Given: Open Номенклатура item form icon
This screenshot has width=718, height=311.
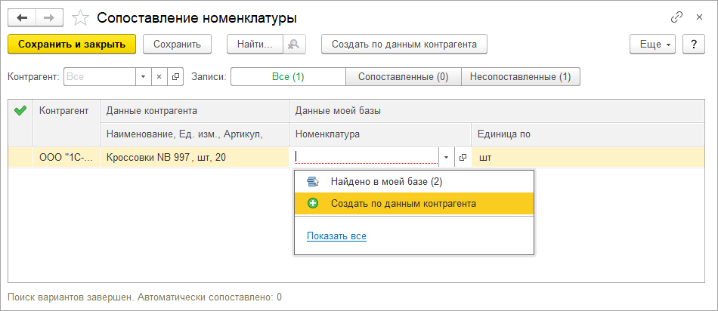Looking at the screenshot, I should pos(463,157).
